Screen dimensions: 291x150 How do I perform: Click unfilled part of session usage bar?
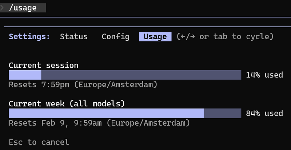(141, 75)
